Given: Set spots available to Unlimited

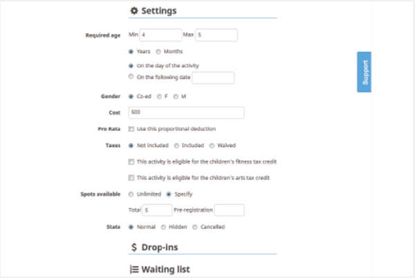Looking at the screenshot, I should click(131, 194).
